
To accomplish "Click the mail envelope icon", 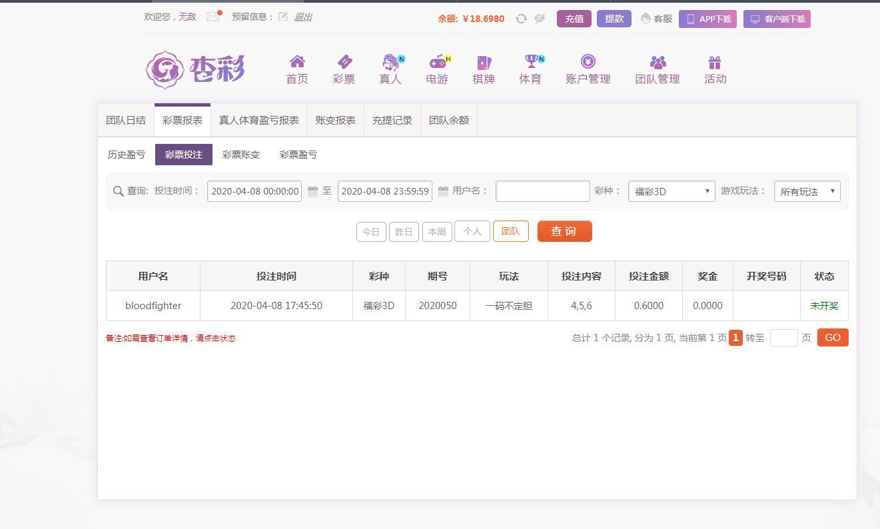I will pos(213,17).
